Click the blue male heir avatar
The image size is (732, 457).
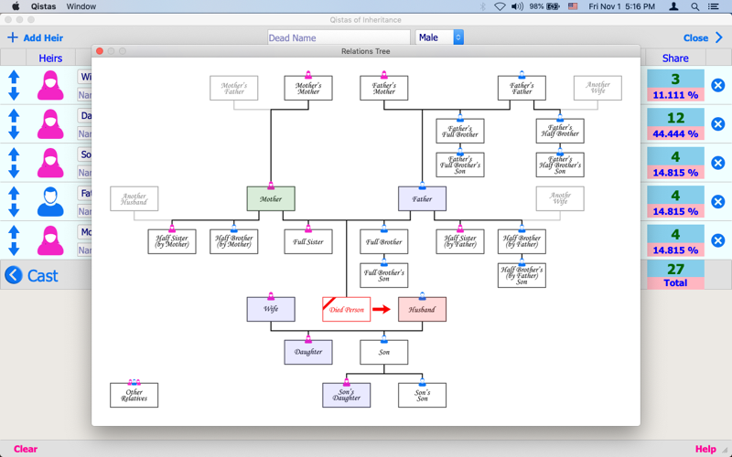pyautogui.click(x=50, y=201)
